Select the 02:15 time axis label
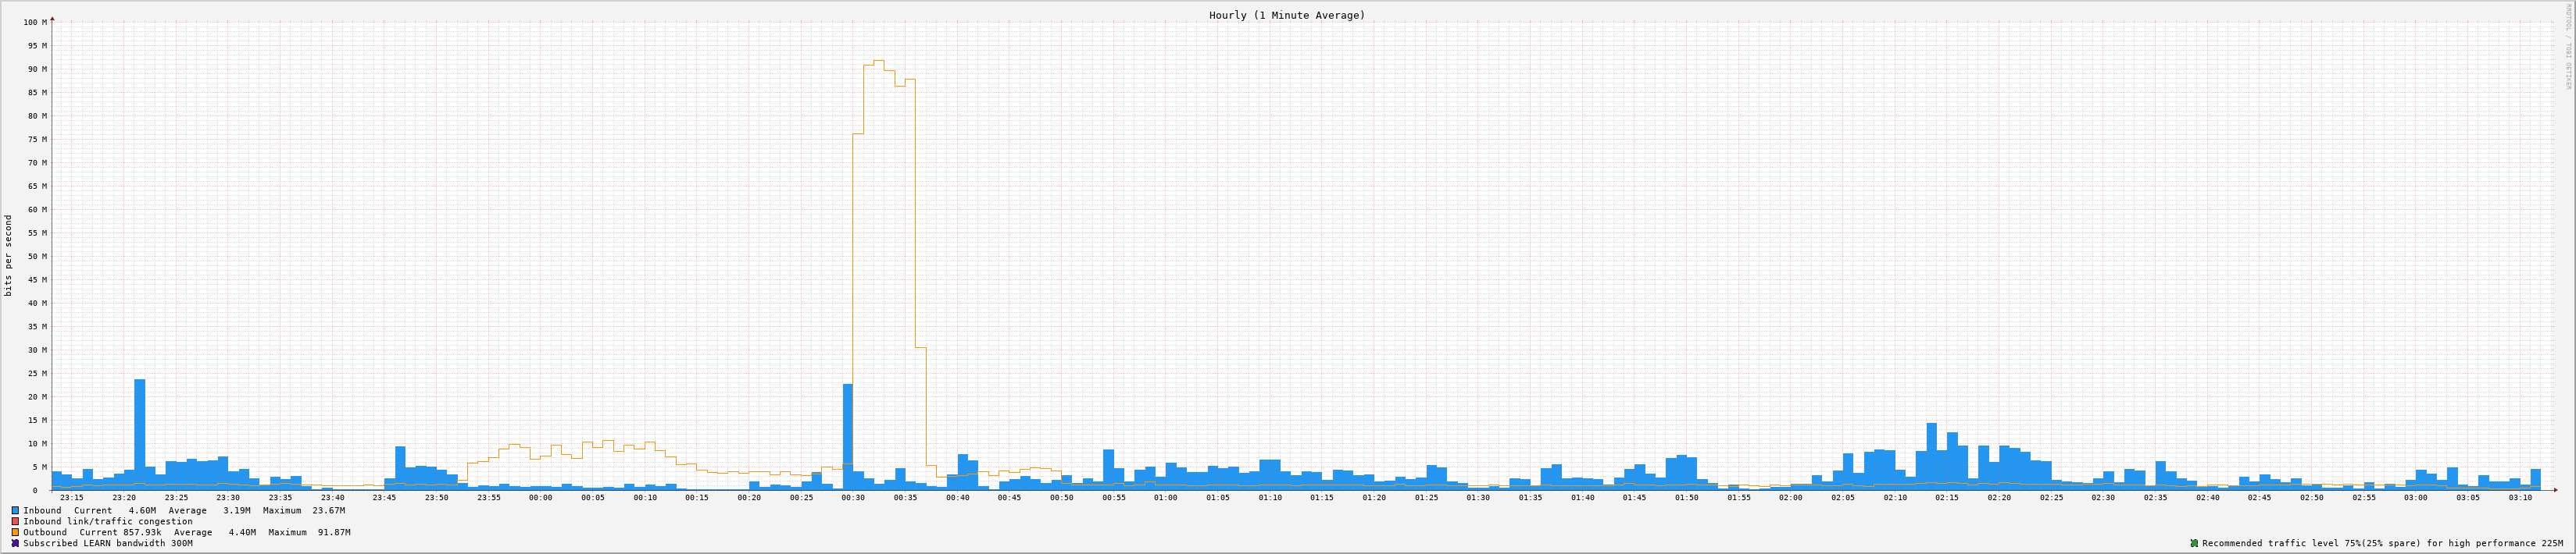 [1946, 497]
